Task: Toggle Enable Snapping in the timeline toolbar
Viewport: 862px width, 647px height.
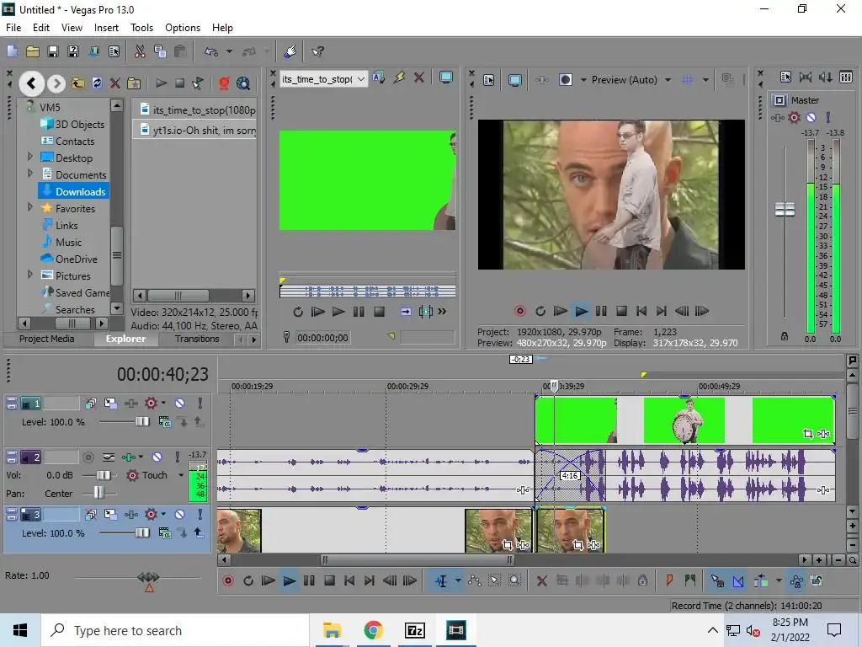Action: (x=717, y=580)
